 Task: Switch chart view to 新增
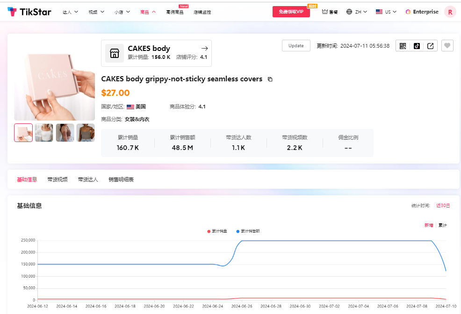428,225
